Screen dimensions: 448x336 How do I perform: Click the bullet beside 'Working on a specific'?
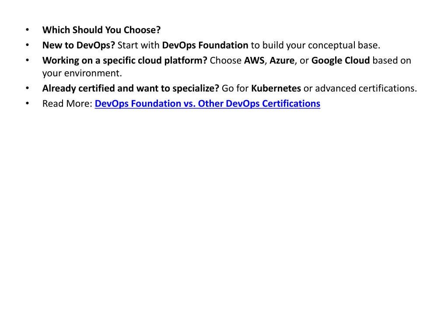pyautogui.click(x=28, y=60)
